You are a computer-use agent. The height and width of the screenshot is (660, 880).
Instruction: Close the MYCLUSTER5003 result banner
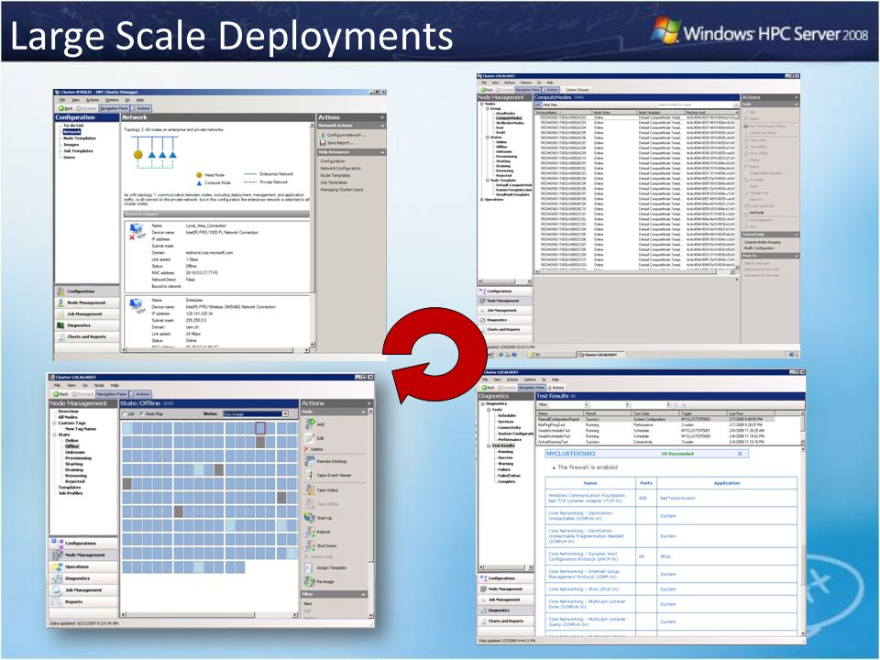tap(739, 454)
